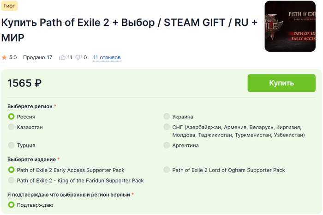
Task: Select Казахстан region option
Action: 12,127
